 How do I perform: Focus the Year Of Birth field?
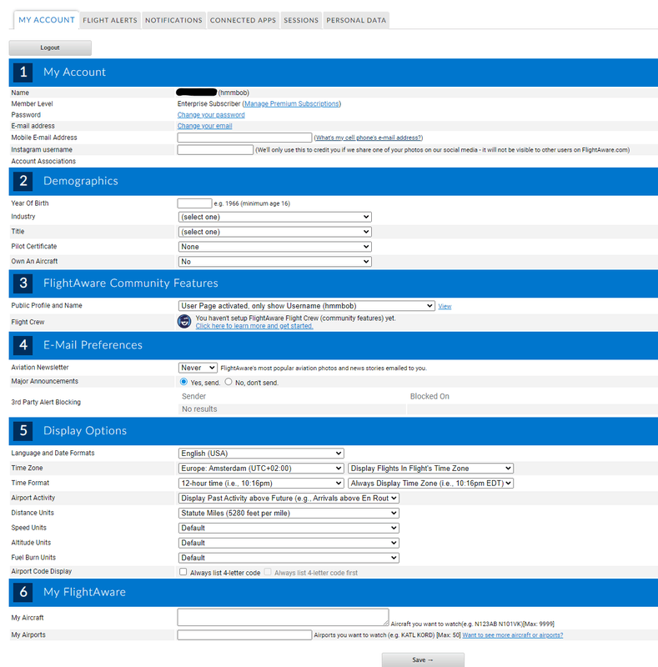[x=194, y=203]
